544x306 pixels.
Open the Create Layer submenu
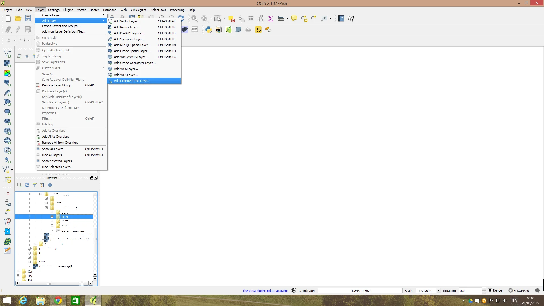pos(71,15)
